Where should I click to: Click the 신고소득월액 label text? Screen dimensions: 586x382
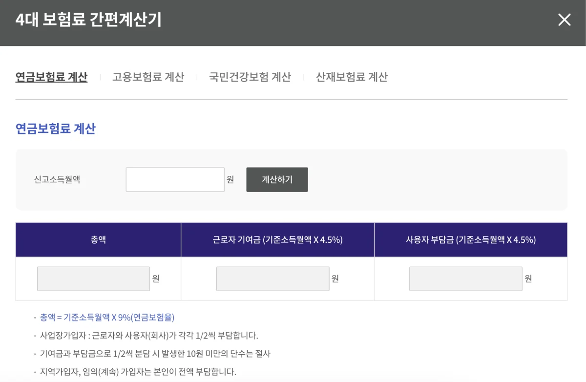point(57,179)
